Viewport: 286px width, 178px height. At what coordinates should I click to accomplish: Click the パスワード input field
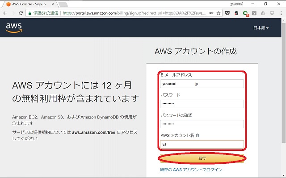pos(202,104)
